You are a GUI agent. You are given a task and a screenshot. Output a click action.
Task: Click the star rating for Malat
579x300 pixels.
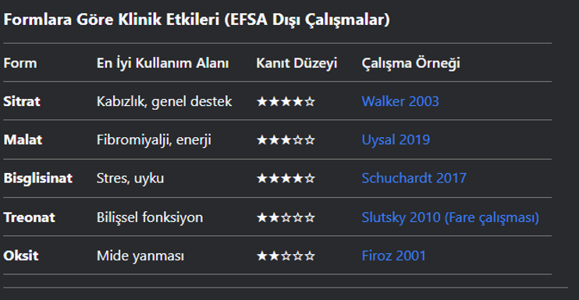286,140
